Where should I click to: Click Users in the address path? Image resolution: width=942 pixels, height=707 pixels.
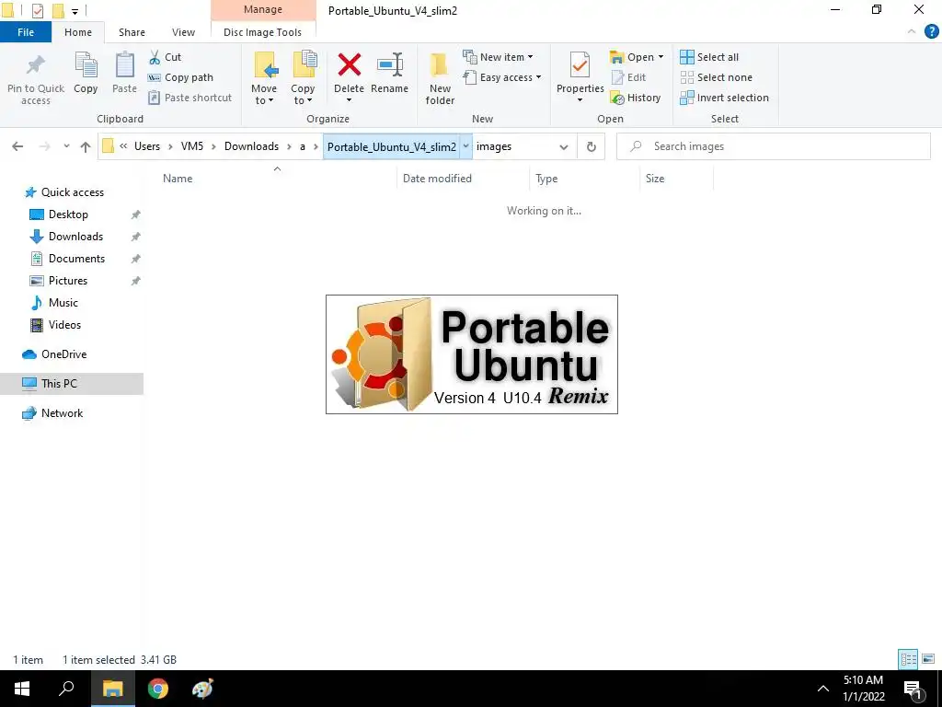coord(147,146)
